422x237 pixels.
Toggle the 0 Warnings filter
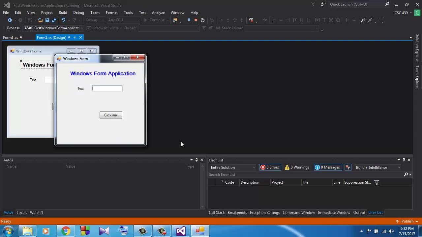297,167
